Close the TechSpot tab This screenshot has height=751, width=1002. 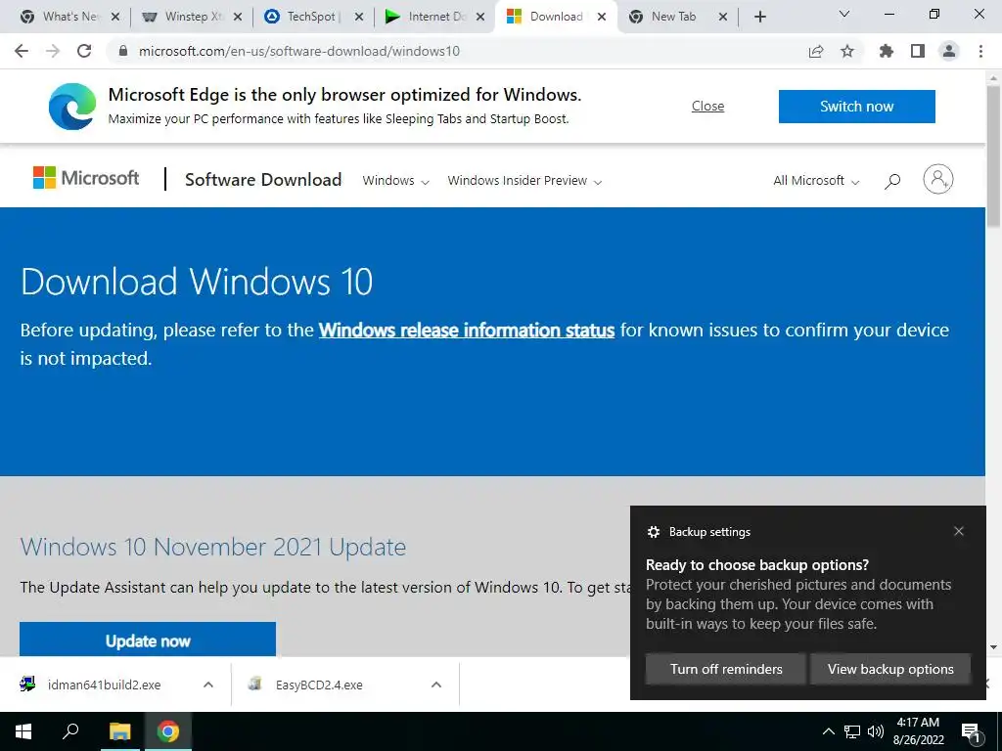tap(359, 18)
